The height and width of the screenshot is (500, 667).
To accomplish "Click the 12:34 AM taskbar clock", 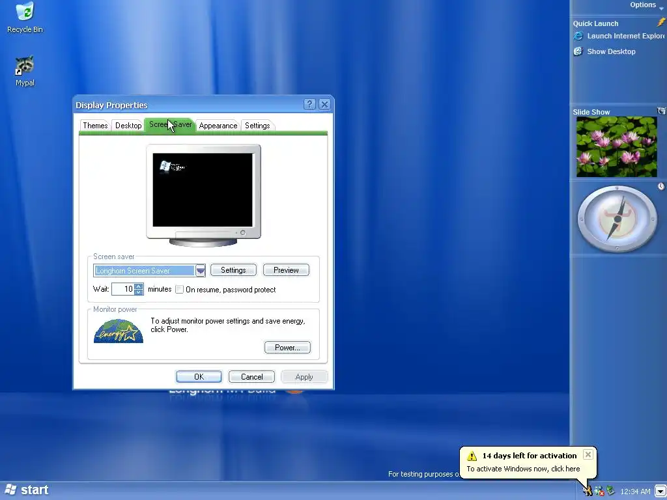I will [635, 492].
